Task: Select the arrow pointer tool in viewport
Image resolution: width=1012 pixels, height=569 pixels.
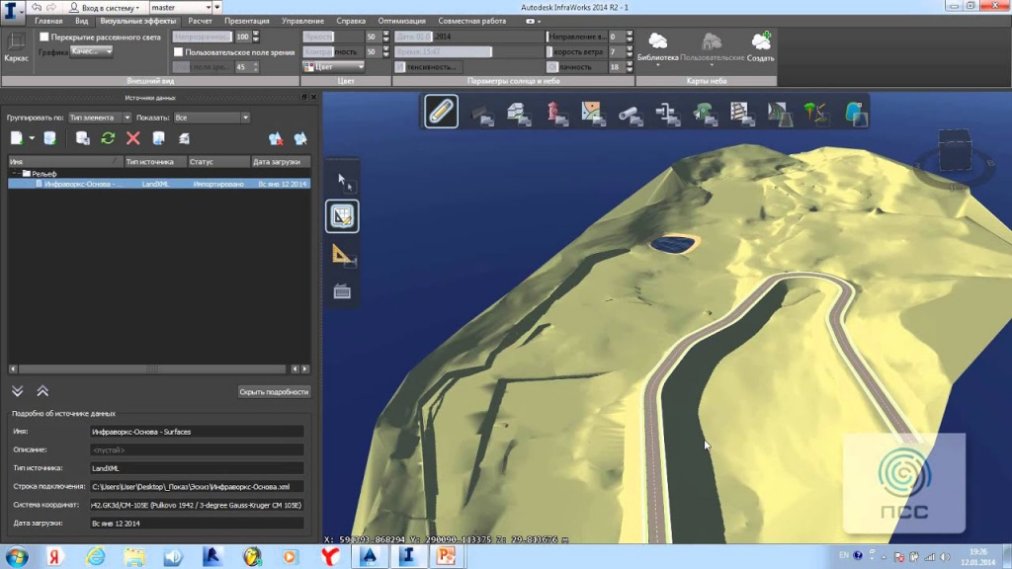Action: 343,182
